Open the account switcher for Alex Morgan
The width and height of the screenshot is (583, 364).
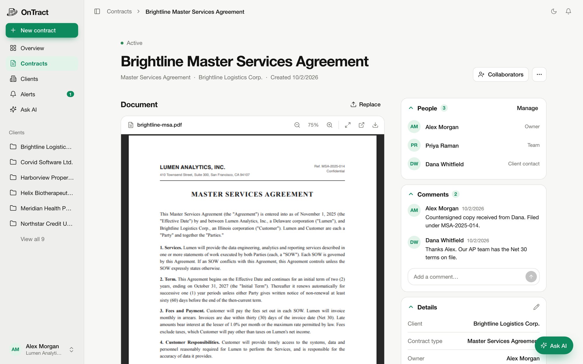(x=42, y=349)
